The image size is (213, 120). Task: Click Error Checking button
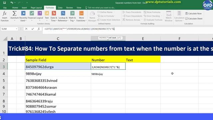point(152,16)
